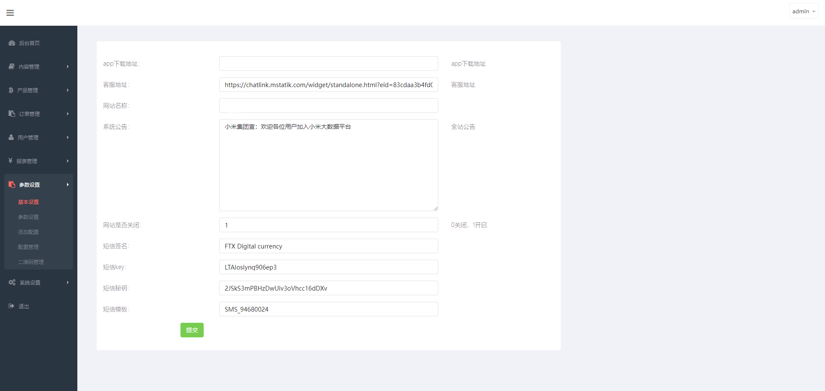Viewport: 825px width, 391px height.
Task: Select the 基本设置 submenu item
Action: click(x=28, y=202)
